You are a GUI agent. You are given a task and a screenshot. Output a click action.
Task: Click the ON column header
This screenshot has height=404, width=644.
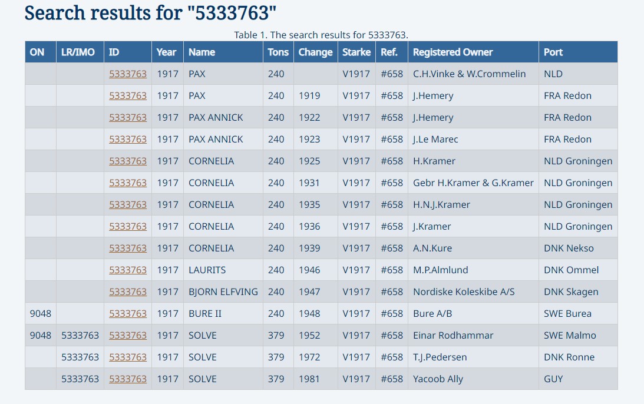tap(41, 52)
